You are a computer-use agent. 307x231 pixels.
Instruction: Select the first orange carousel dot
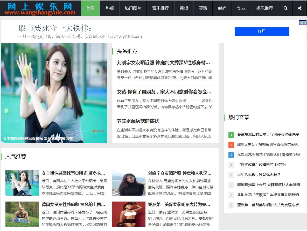click(x=94, y=131)
